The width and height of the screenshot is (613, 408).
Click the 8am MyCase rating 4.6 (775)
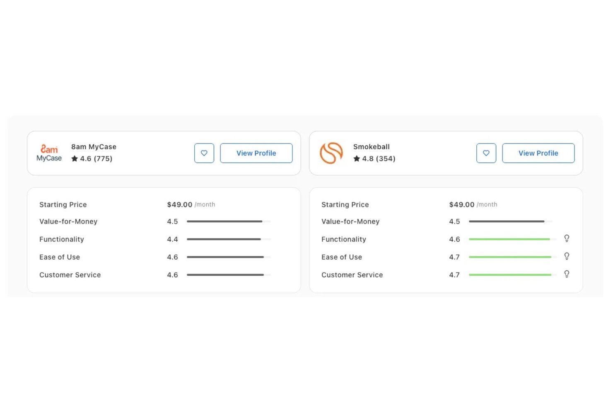(96, 158)
